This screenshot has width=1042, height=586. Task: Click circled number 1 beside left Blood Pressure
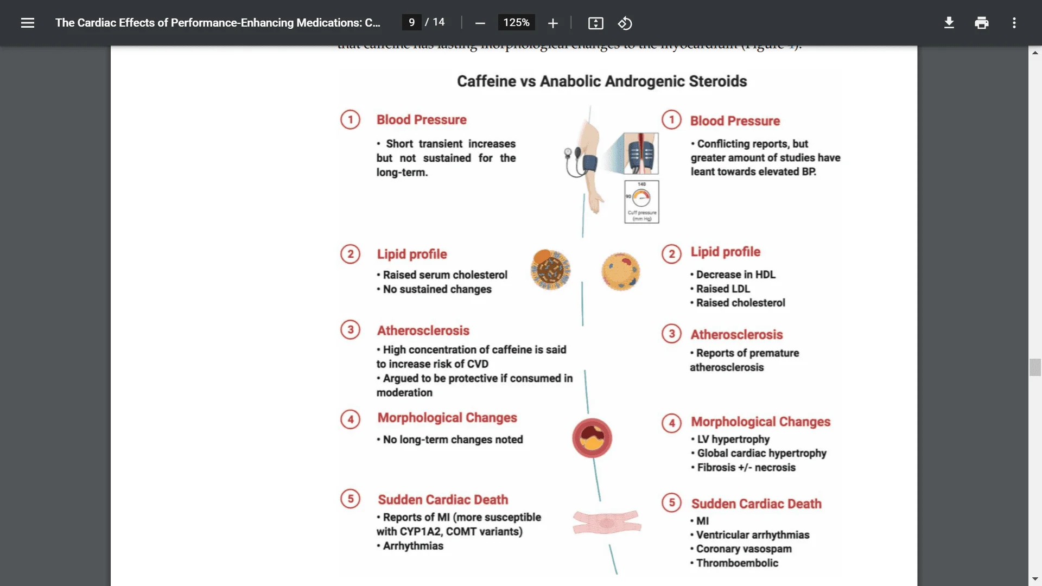click(x=350, y=120)
